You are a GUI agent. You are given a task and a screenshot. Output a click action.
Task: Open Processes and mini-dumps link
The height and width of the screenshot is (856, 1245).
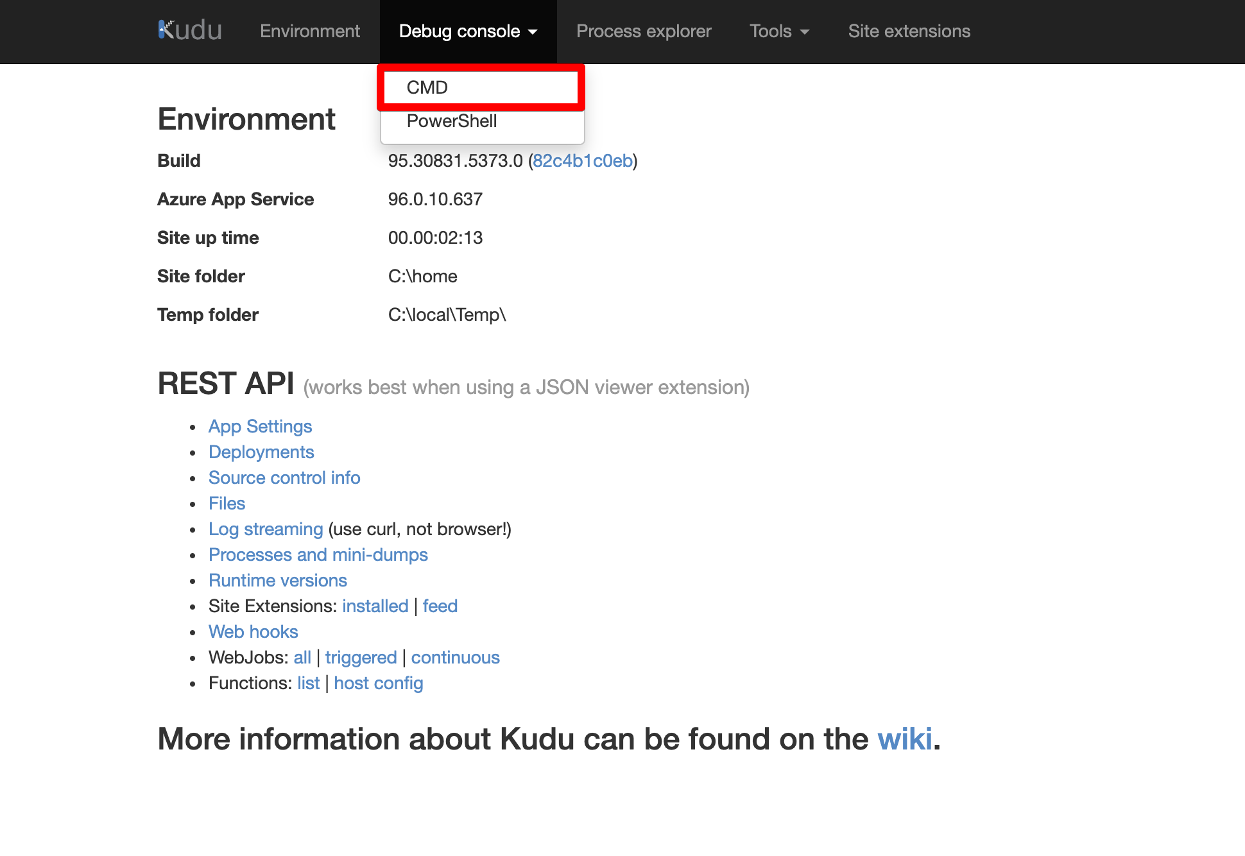pyautogui.click(x=318, y=554)
